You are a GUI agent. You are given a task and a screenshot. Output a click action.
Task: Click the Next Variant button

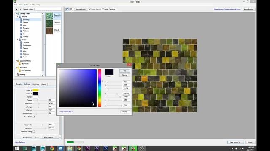pos(49,138)
